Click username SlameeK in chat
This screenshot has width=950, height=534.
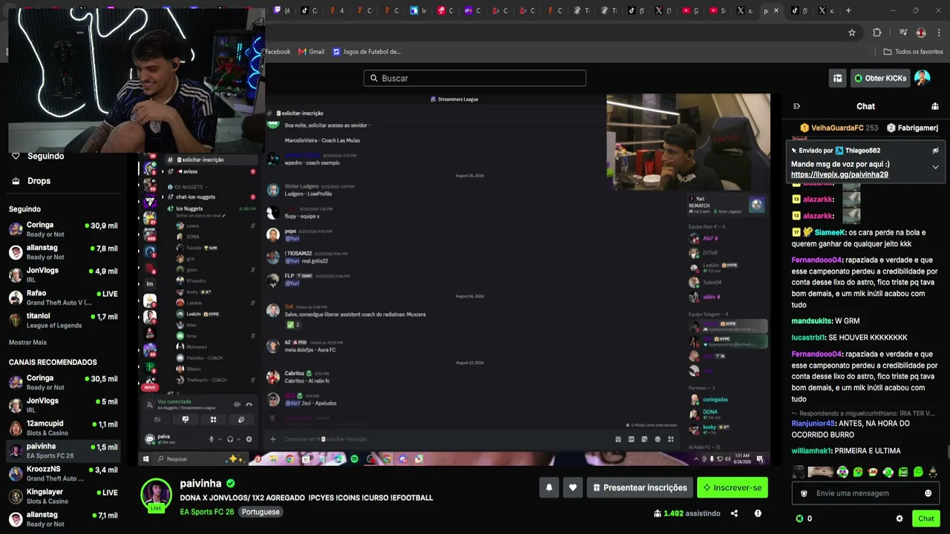[830, 232]
